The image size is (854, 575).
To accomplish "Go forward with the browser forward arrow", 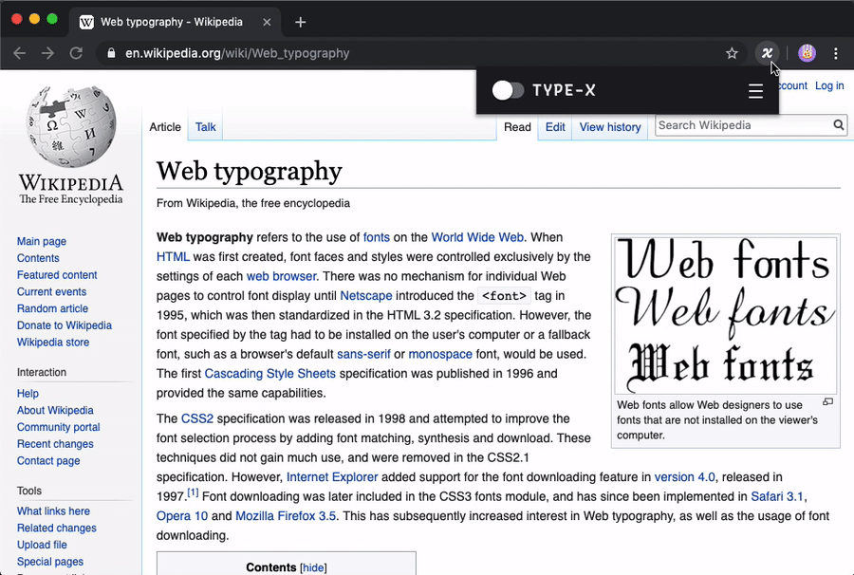I will [x=48, y=53].
